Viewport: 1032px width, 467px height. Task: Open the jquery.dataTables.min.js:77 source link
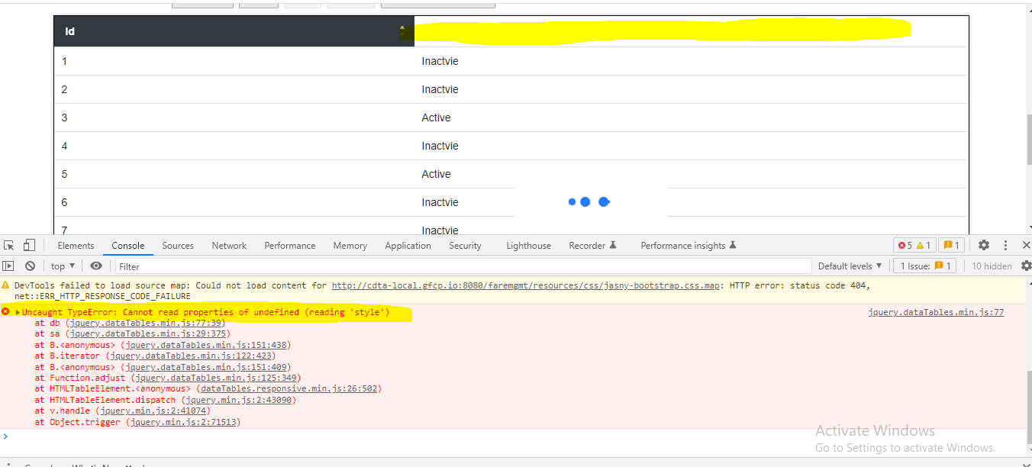(936, 311)
